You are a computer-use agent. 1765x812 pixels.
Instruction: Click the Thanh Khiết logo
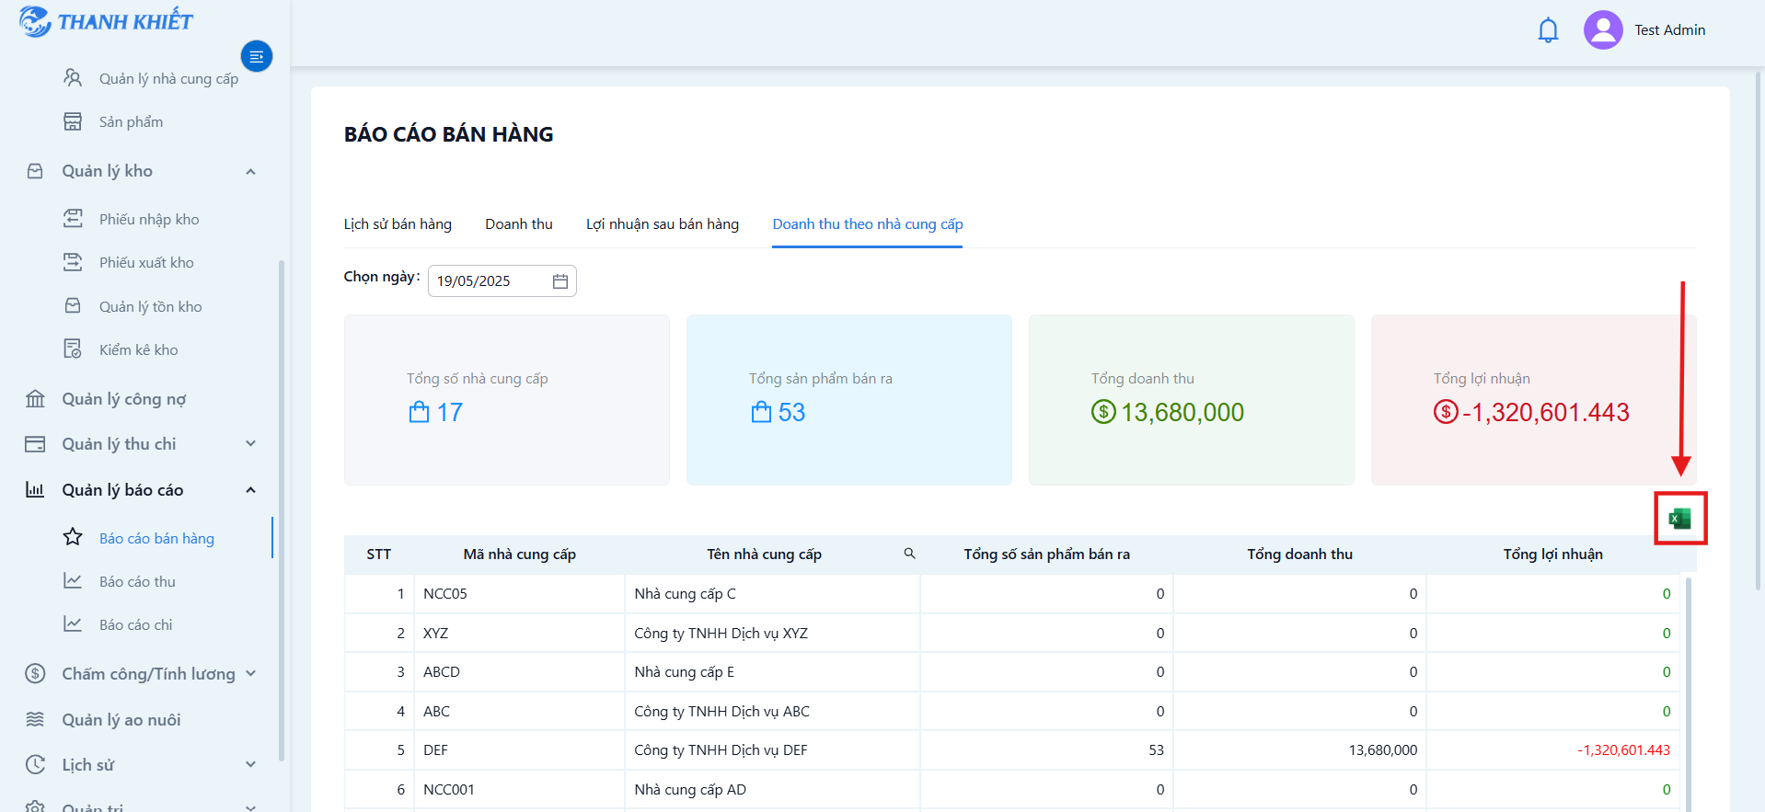click(x=106, y=21)
